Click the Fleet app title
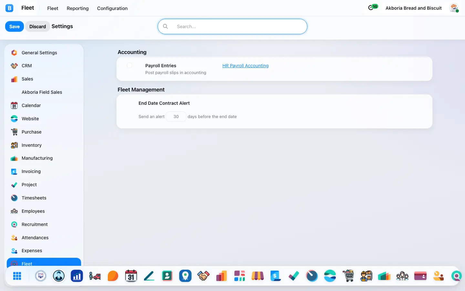This screenshot has height=291, width=465. (28, 8)
